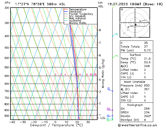Click the 'kt' unit label in hodograph
Viewport: 165px width, 127px height.
click(x=122, y=9)
